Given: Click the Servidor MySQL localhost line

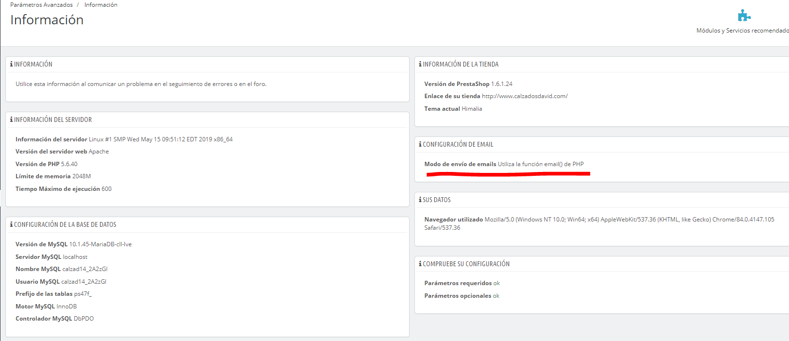Looking at the screenshot, I should pos(51,257).
